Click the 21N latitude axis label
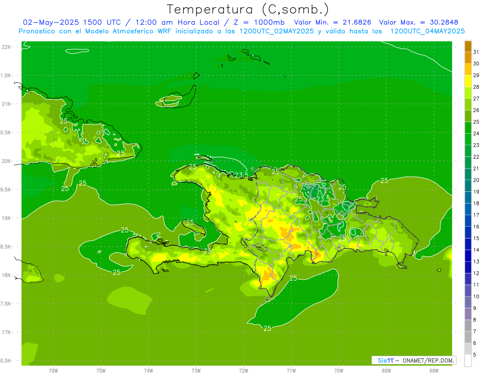 [x=6, y=104]
